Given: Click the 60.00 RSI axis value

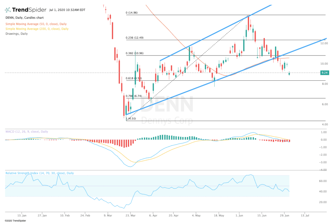Looking at the screenshot, I should pos(323,181).
